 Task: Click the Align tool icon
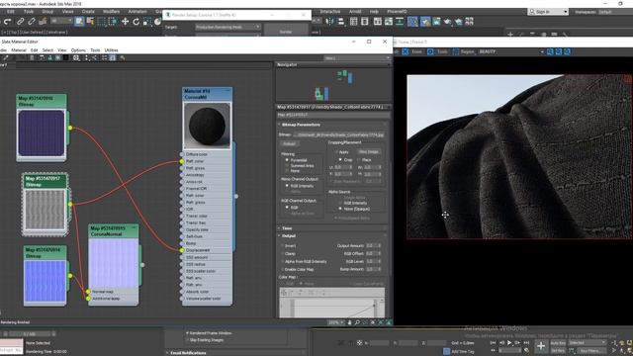tap(340, 22)
